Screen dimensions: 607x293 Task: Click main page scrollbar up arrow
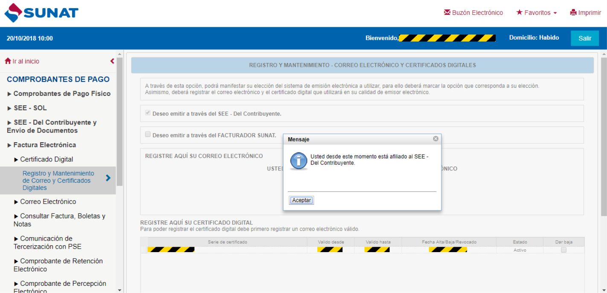pos(604,54)
